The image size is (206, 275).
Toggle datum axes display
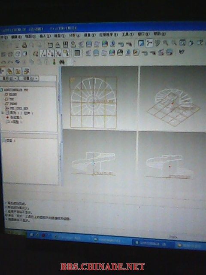tap(51, 53)
